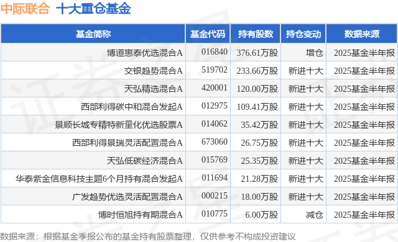Click the 基金代码 column header
The image size is (398, 242).
click(208, 34)
